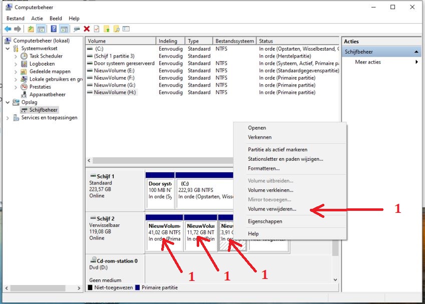Choose Volume verwijderen... from context menu
The image size is (425, 304).
coord(272,209)
